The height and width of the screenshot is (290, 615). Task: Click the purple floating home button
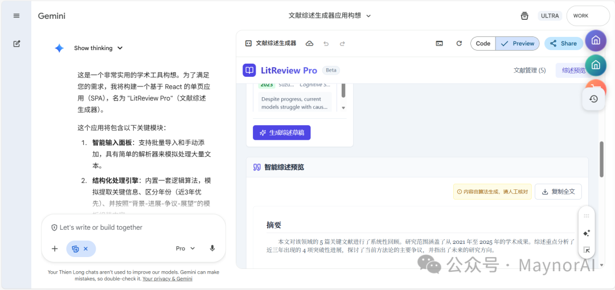pos(596,40)
